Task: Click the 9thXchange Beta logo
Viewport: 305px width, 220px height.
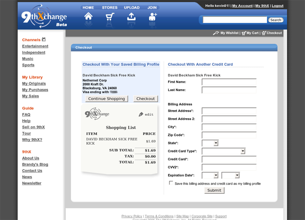Action: (44, 17)
